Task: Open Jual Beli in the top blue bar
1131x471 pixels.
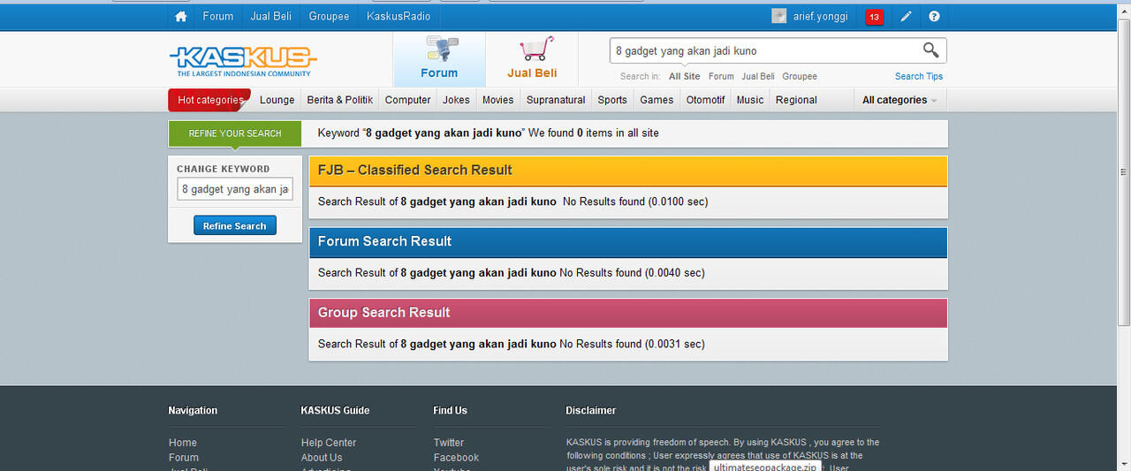Action: pyautogui.click(x=271, y=16)
